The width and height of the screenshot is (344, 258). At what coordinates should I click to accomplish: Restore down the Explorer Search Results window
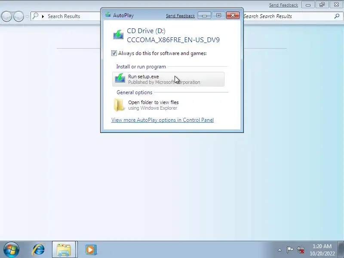click(x=322, y=5)
